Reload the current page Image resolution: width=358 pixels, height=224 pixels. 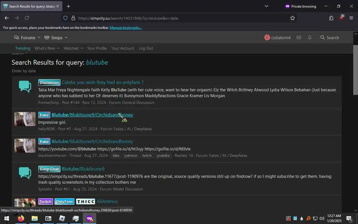click(27, 18)
